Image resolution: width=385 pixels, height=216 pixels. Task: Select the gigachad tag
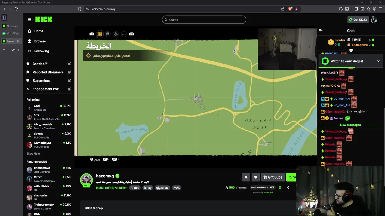[162, 188]
